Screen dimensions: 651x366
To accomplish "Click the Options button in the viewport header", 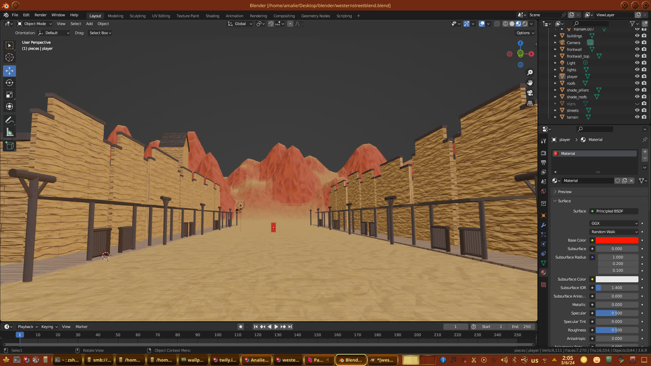I will pyautogui.click(x=525, y=33).
